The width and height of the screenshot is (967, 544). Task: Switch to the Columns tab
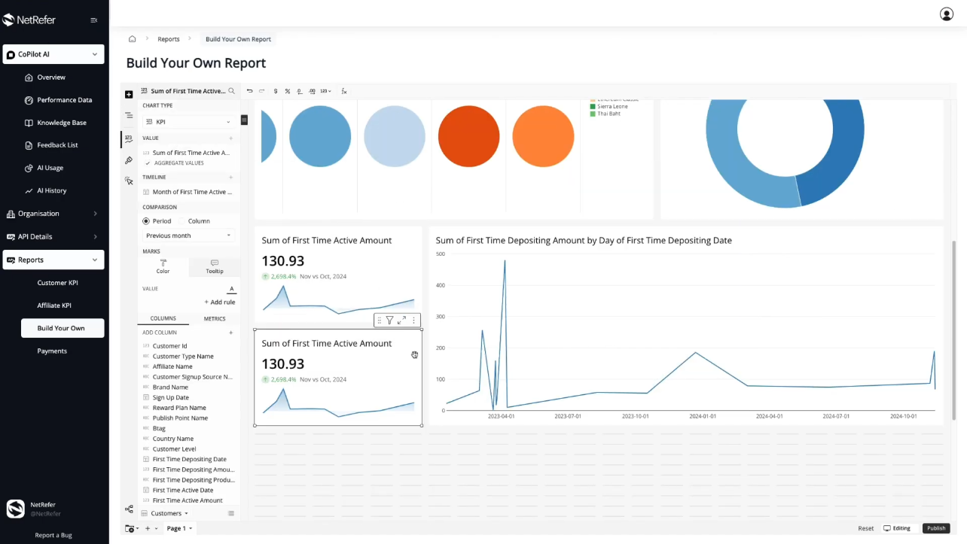point(163,319)
